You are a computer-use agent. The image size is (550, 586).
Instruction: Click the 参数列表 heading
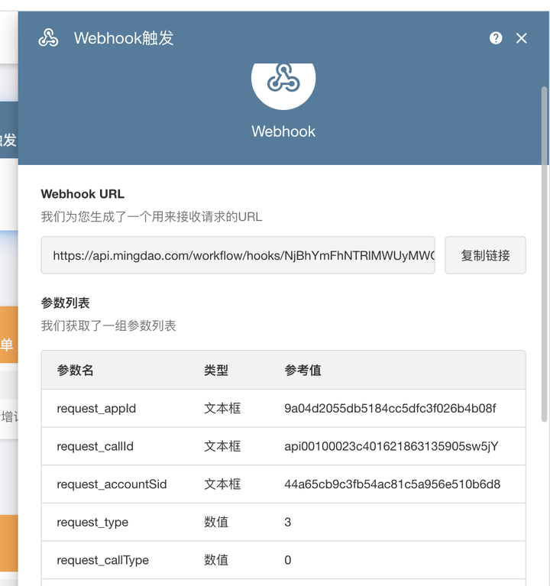pyautogui.click(x=66, y=303)
